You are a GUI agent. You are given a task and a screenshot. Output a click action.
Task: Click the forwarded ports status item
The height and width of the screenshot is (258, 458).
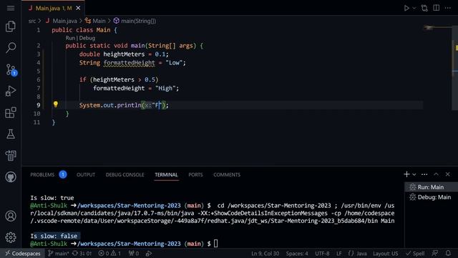pos(134,253)
